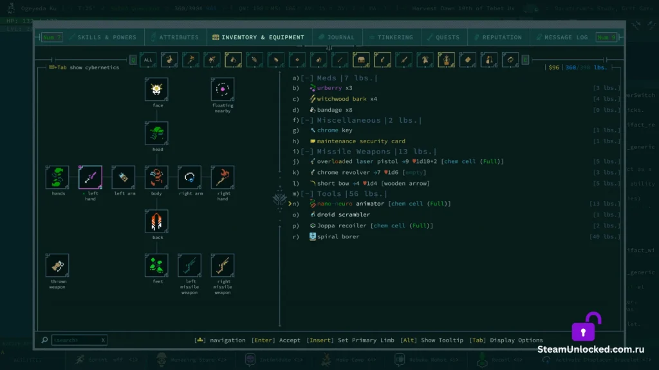Select the right arm equipment slot
The height and width of the screenshot is (370, 659).
(190, 177)
